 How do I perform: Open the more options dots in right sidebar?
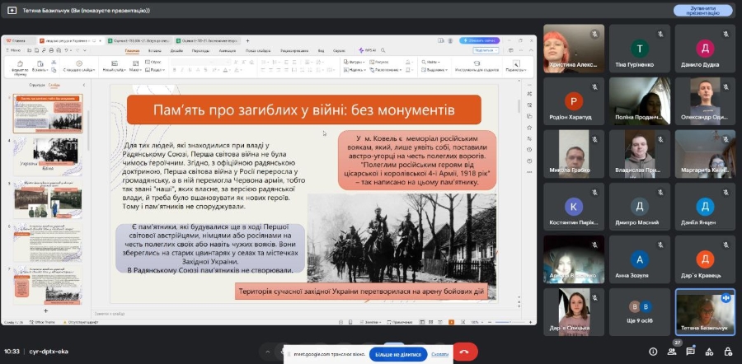[529, 171]
